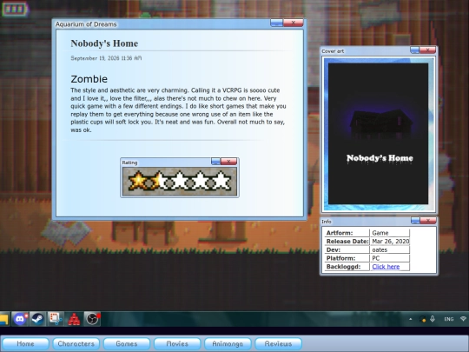This screenshot has width=469, height=352.
Task: Close the Rating window
Action: (228, 162)
